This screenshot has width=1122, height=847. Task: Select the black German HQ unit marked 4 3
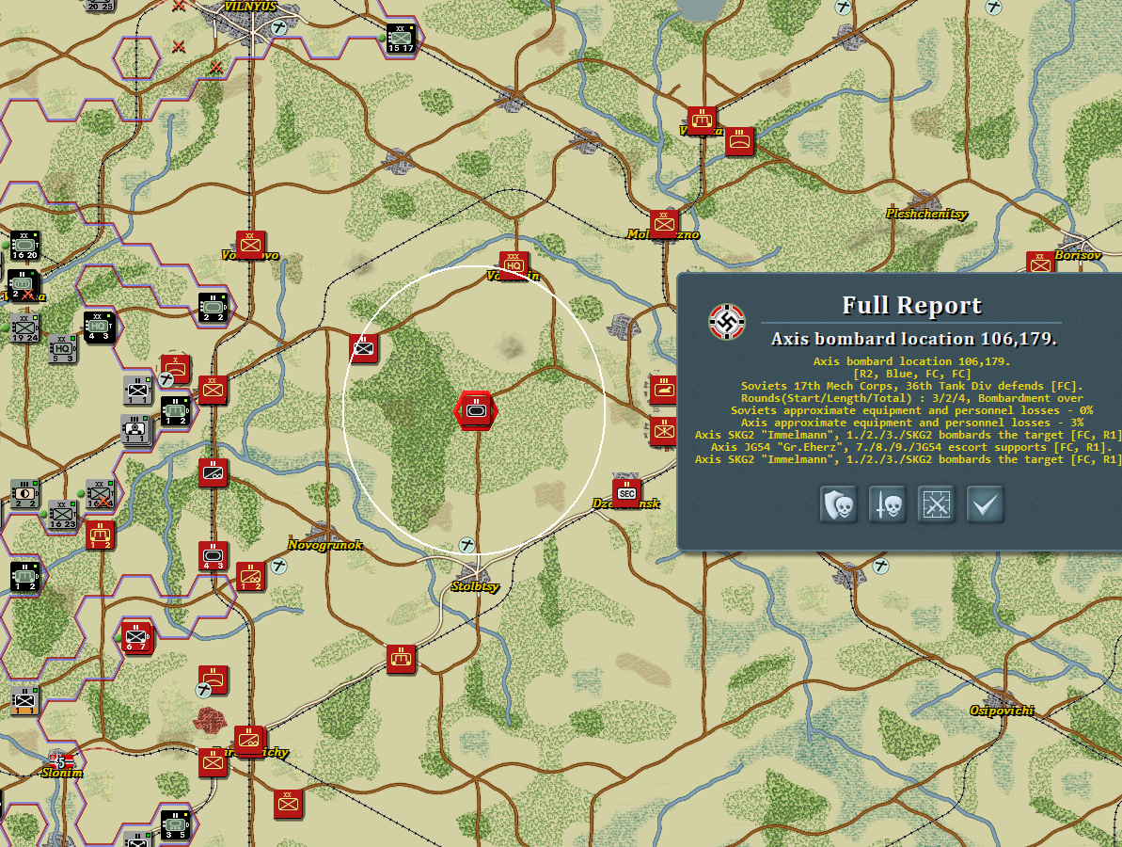[x=98, y=327]
